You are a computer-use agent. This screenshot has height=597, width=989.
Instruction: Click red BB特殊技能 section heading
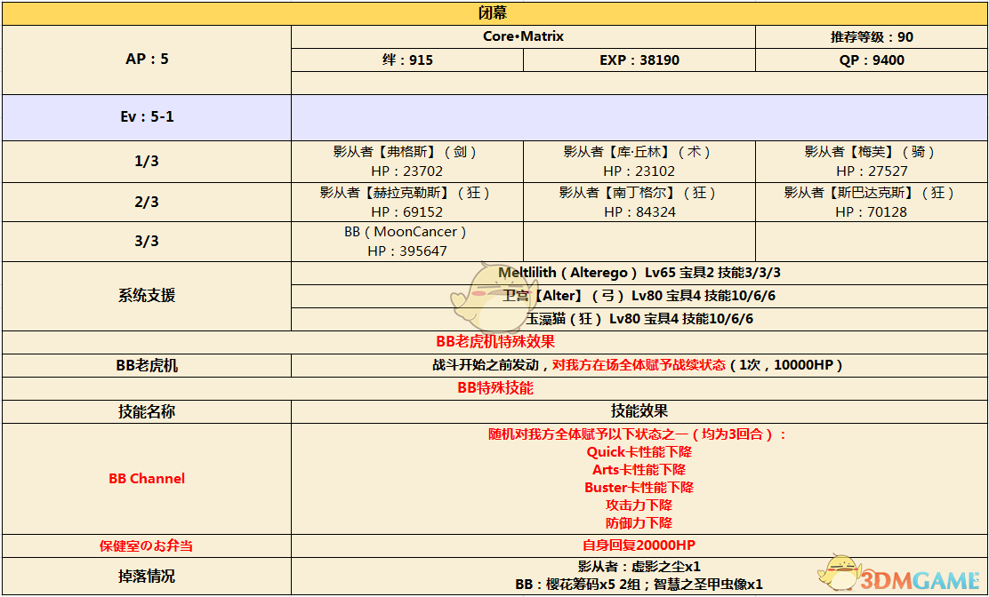[495, 388]
